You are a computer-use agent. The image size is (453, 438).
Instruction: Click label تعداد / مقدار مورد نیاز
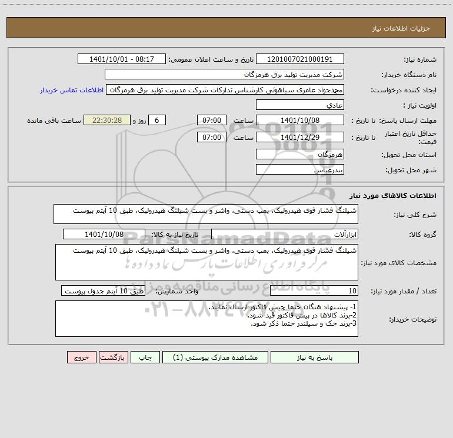(x=404, y=291)
